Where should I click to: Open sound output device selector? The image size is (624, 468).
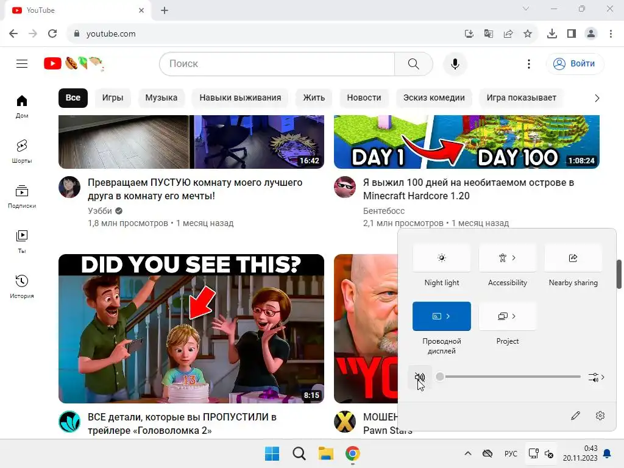click(x=597, y=377)
